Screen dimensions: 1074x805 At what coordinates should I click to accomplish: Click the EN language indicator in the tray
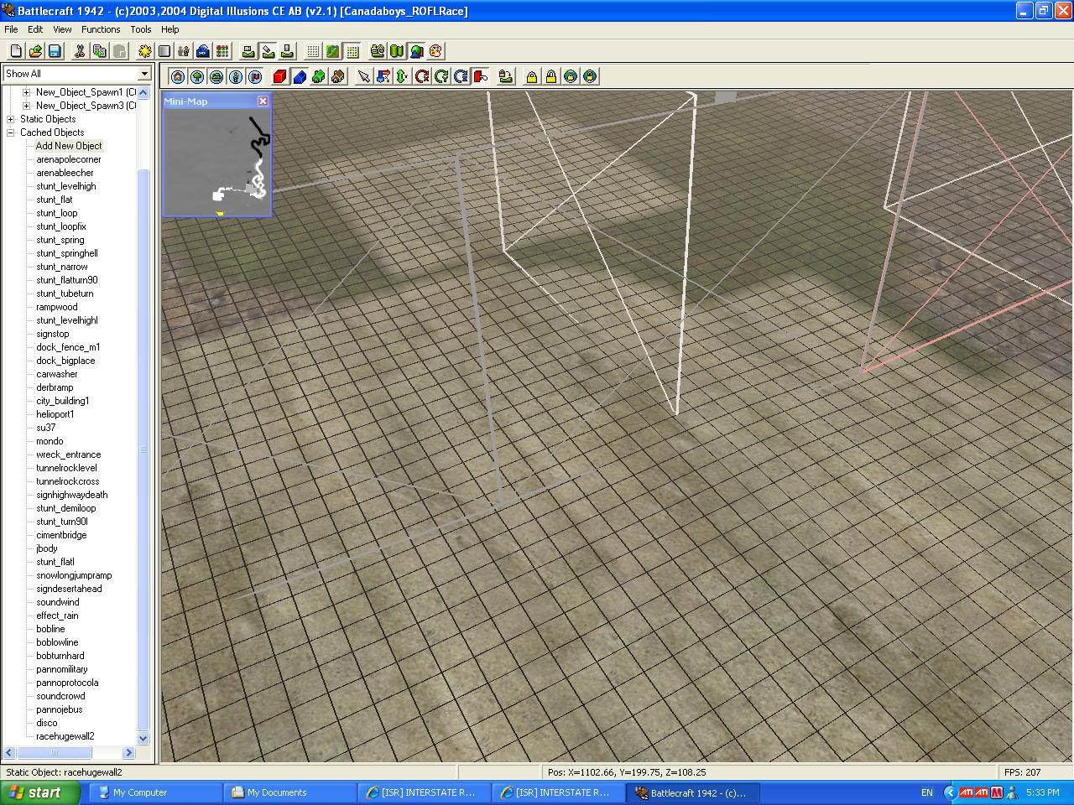click(x=927, y=792)
